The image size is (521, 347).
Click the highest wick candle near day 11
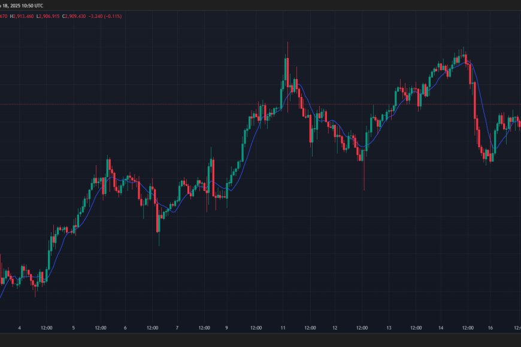coord(287,72)
